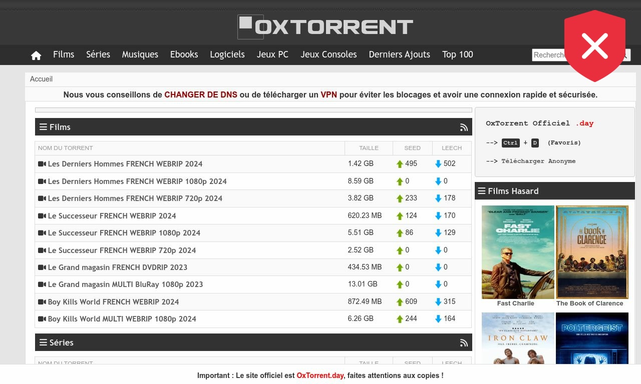Click the LEECH column header in Films table
The width and height of the screenshot is (641, 384).
(x=452, y=148)
